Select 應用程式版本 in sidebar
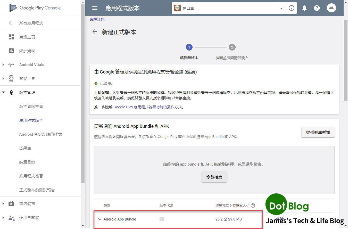The image size is (348, 229). (31, 120)
